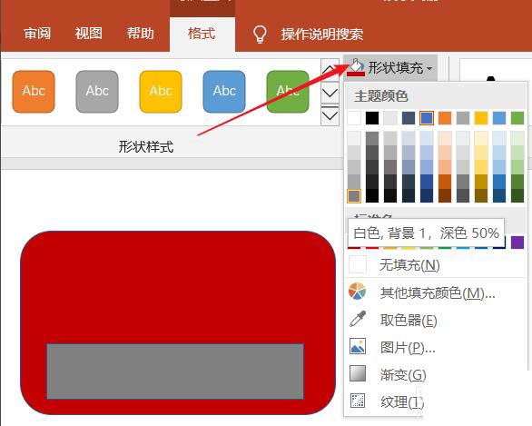Pick the light gray theme color swatch
This screenshot has height=426, width=532.
[x=390, y=118]
